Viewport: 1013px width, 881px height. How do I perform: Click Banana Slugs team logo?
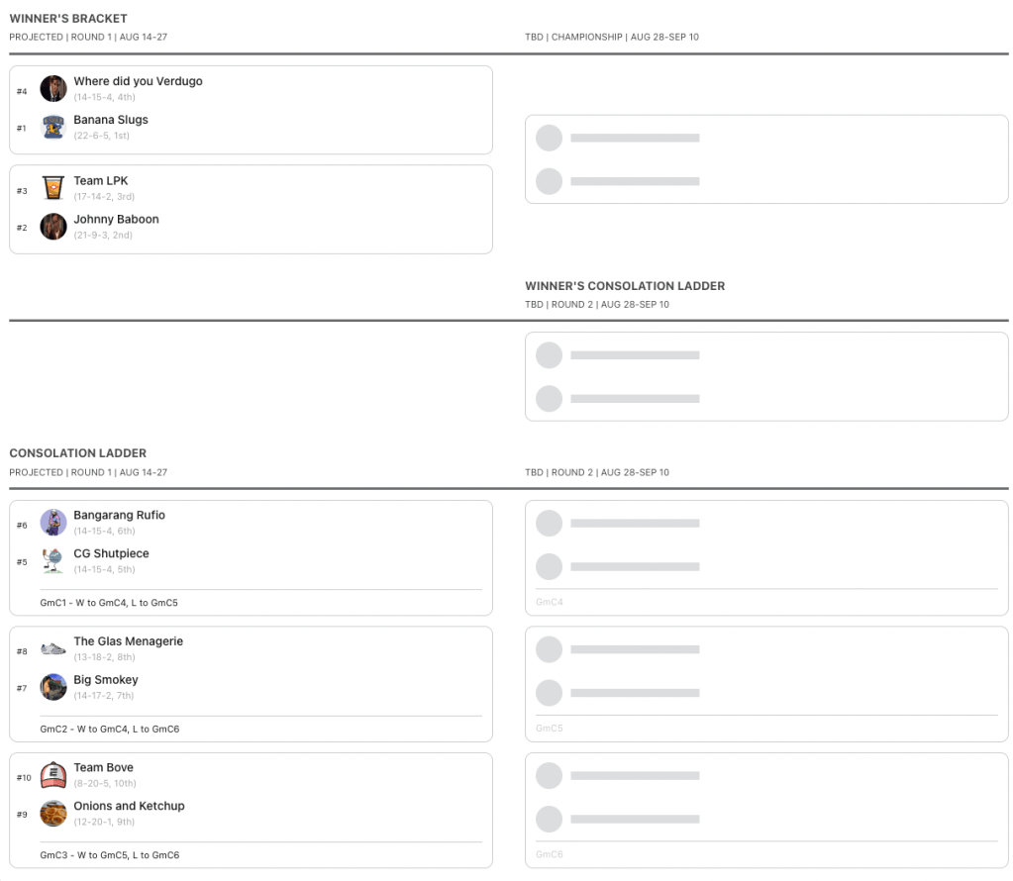pos(53,127)
